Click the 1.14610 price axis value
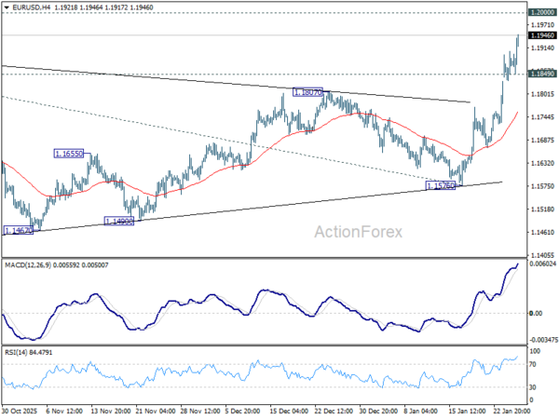Viewport: 559px width, 419px height. click(x=542, y=232)
